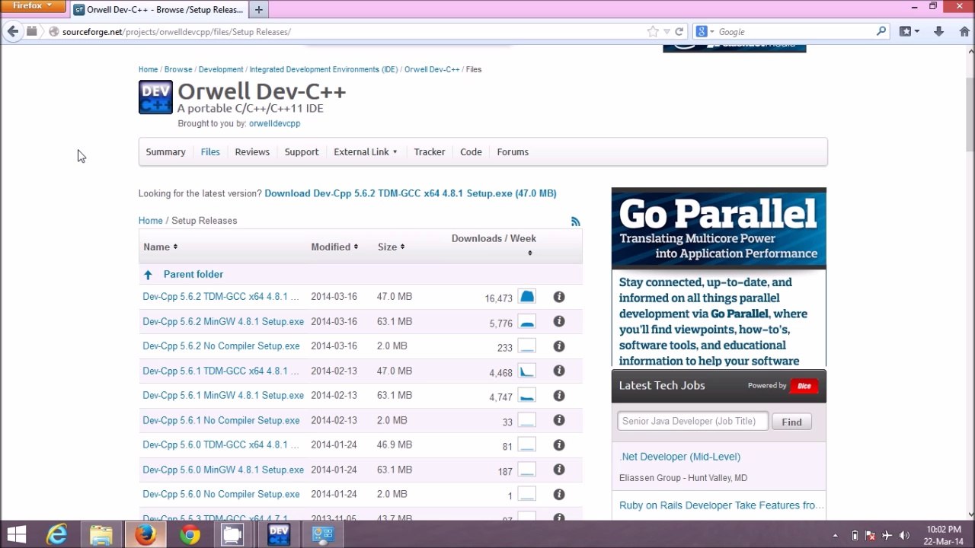975x548 pixels.
Task: Open the Firefox application menu button
Action: pos(33,6)
